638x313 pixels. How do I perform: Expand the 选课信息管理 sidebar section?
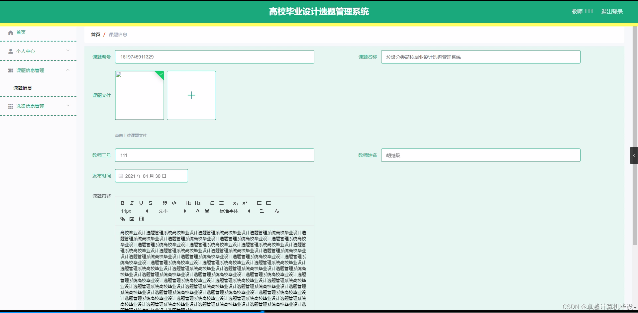30,106
